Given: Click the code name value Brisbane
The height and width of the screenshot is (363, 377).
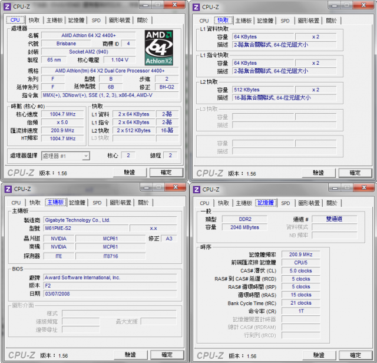Looking at the screenshot, I should pos(66,44).
